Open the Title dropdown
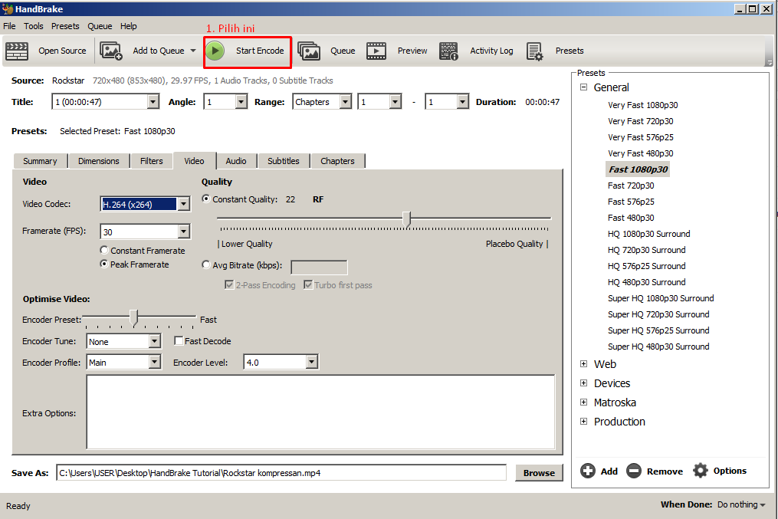Screen dimensions: 778x519 coord(153,102)
